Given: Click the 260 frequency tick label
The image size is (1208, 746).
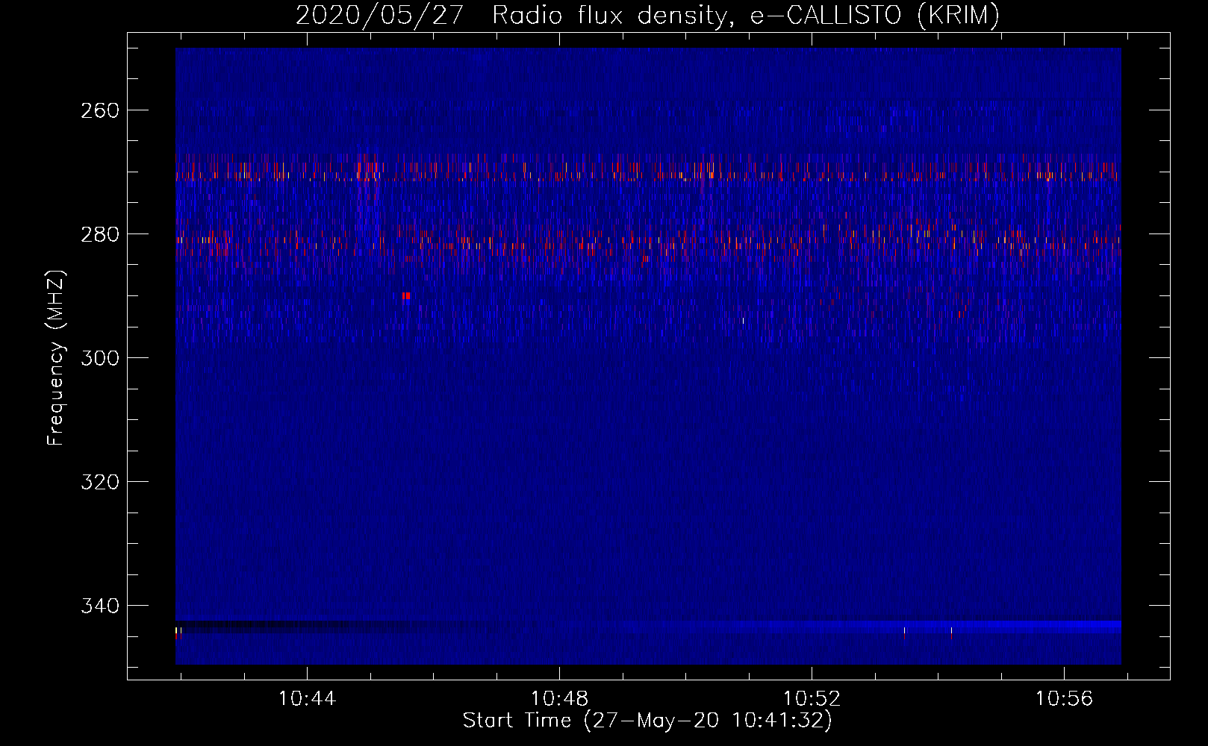Looking at the screenshot, I should [100, 110].
